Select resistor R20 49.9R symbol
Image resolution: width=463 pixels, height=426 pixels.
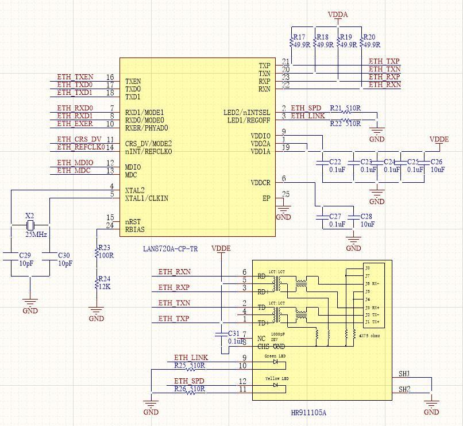click(362, 41)
